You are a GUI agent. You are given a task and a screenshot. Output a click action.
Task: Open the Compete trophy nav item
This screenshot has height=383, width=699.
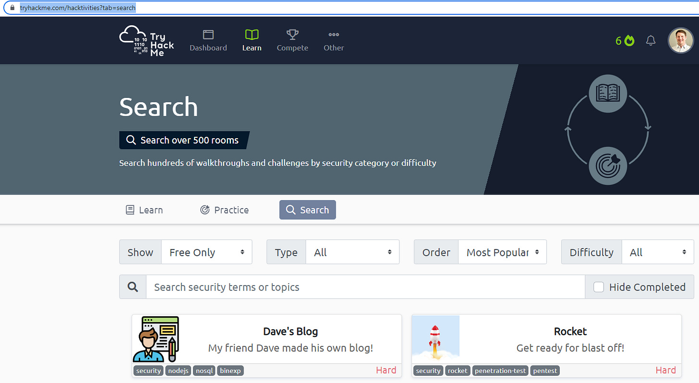coord(292,41)
